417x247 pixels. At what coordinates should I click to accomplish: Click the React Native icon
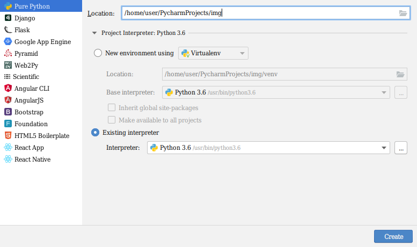[x=8, y=159]
